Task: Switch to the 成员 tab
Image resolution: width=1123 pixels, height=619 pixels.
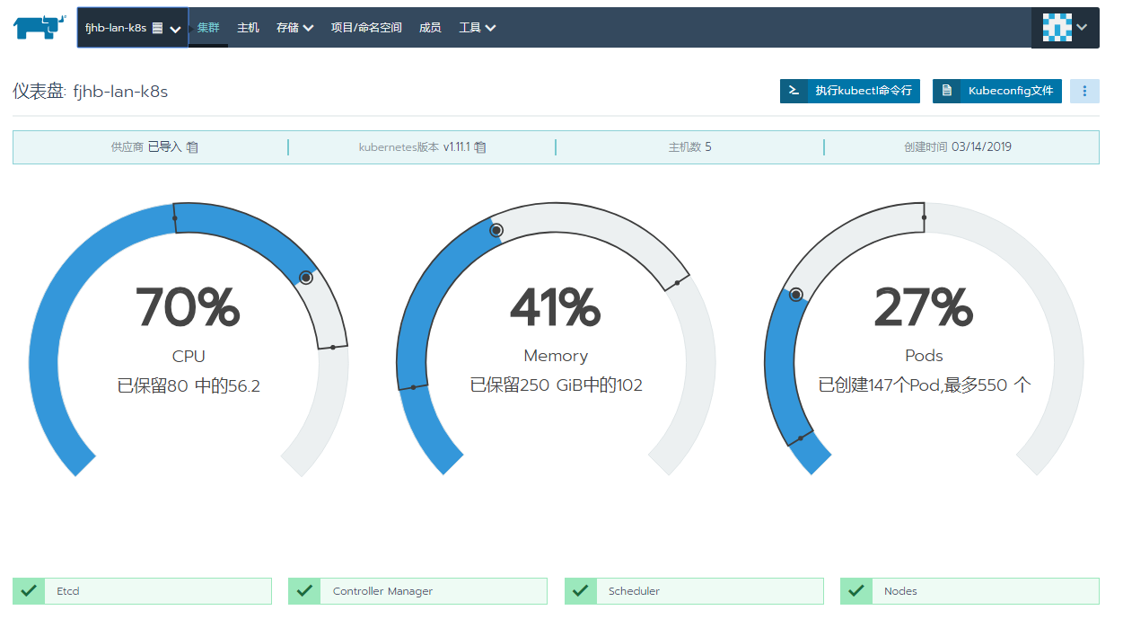Action: click(x=430, y=28)
